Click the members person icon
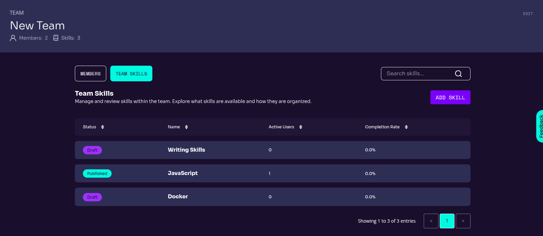 point(13,38)
